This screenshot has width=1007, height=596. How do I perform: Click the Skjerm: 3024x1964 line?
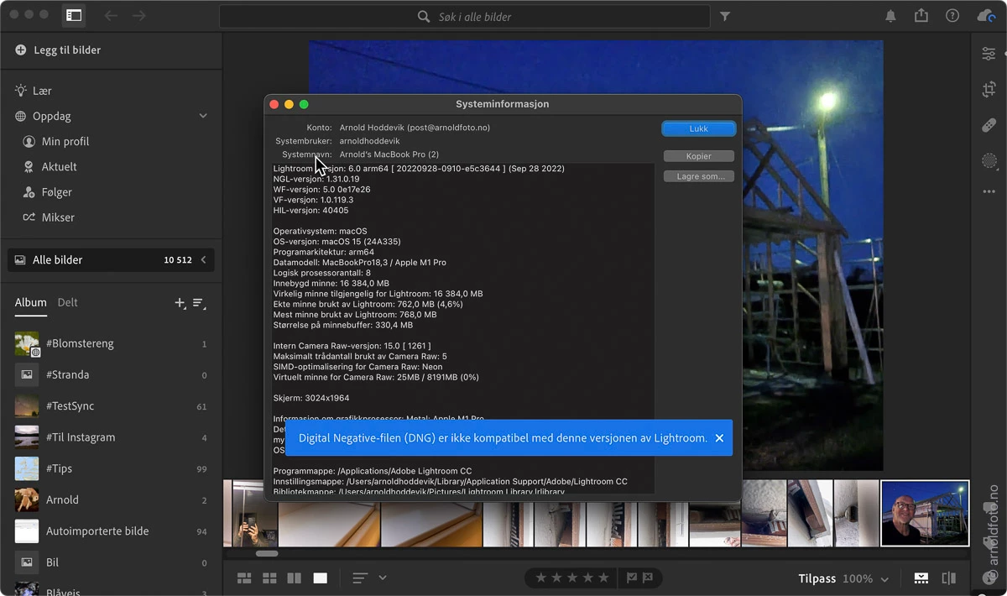pos(311,398)
